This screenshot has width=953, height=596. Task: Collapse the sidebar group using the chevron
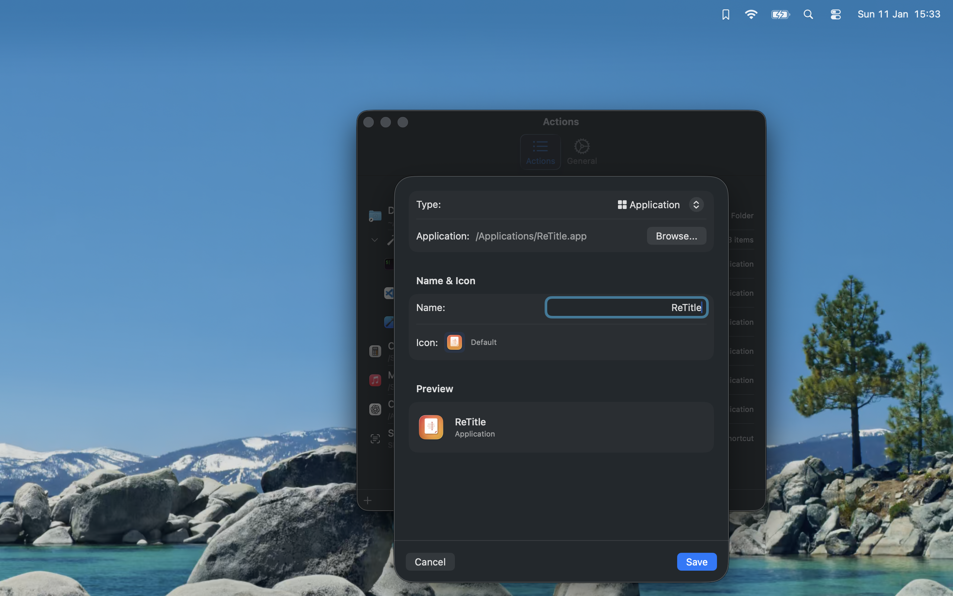point(374,240)
